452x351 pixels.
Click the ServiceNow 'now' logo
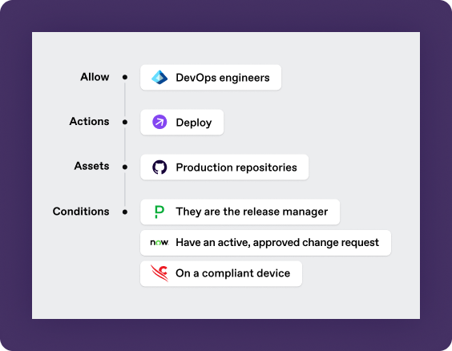pyautogui.click(x=159, y=242)
